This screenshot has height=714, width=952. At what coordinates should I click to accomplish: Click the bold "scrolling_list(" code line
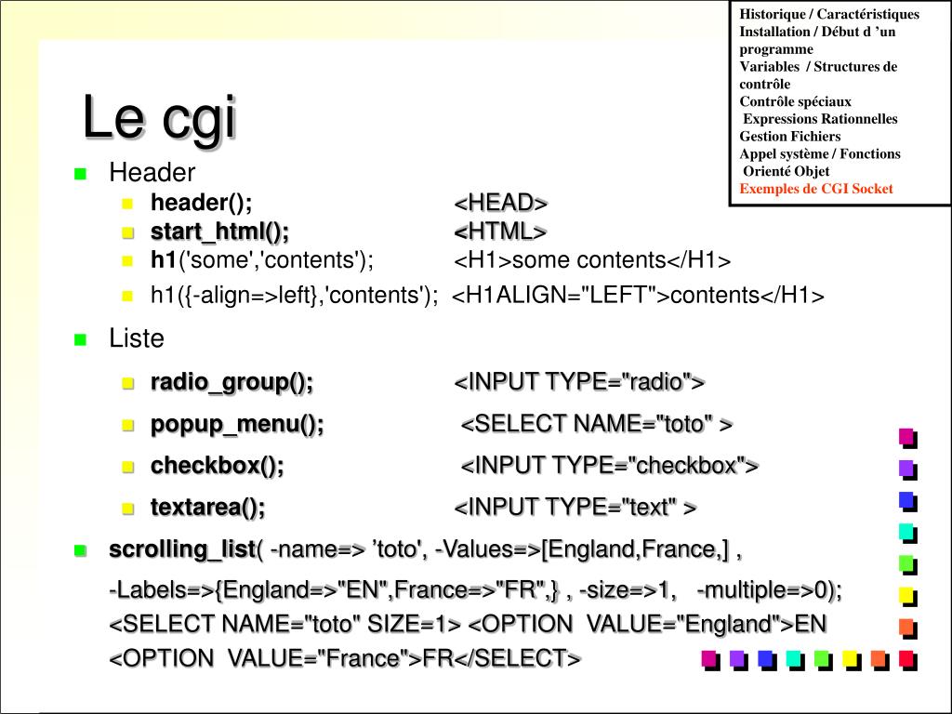[x=425, y=549]
